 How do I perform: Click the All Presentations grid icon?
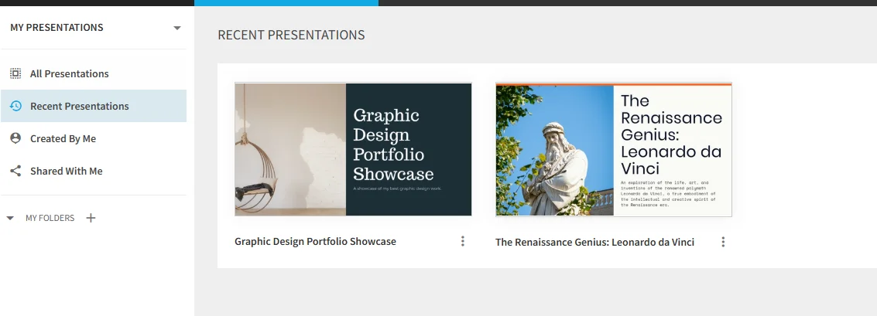point(15,73)
